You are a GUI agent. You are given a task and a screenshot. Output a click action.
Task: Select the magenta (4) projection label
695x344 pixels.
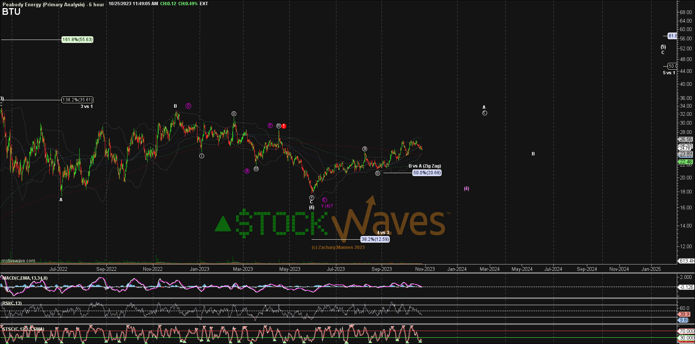466,189
